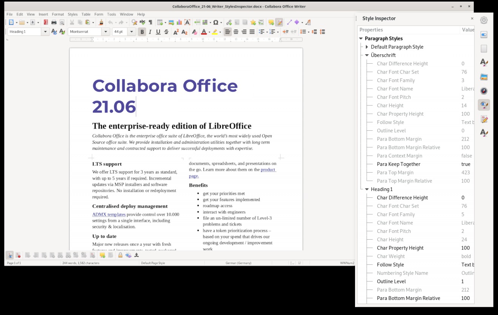Click the red Font Color swatch button

click(204, 32)
